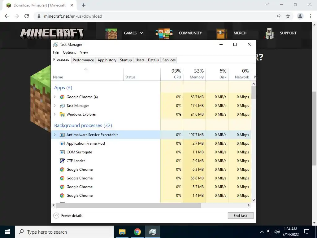Open the View menu in Task Manager
This screenshot has width=317, height=238.
coord(84,52)
